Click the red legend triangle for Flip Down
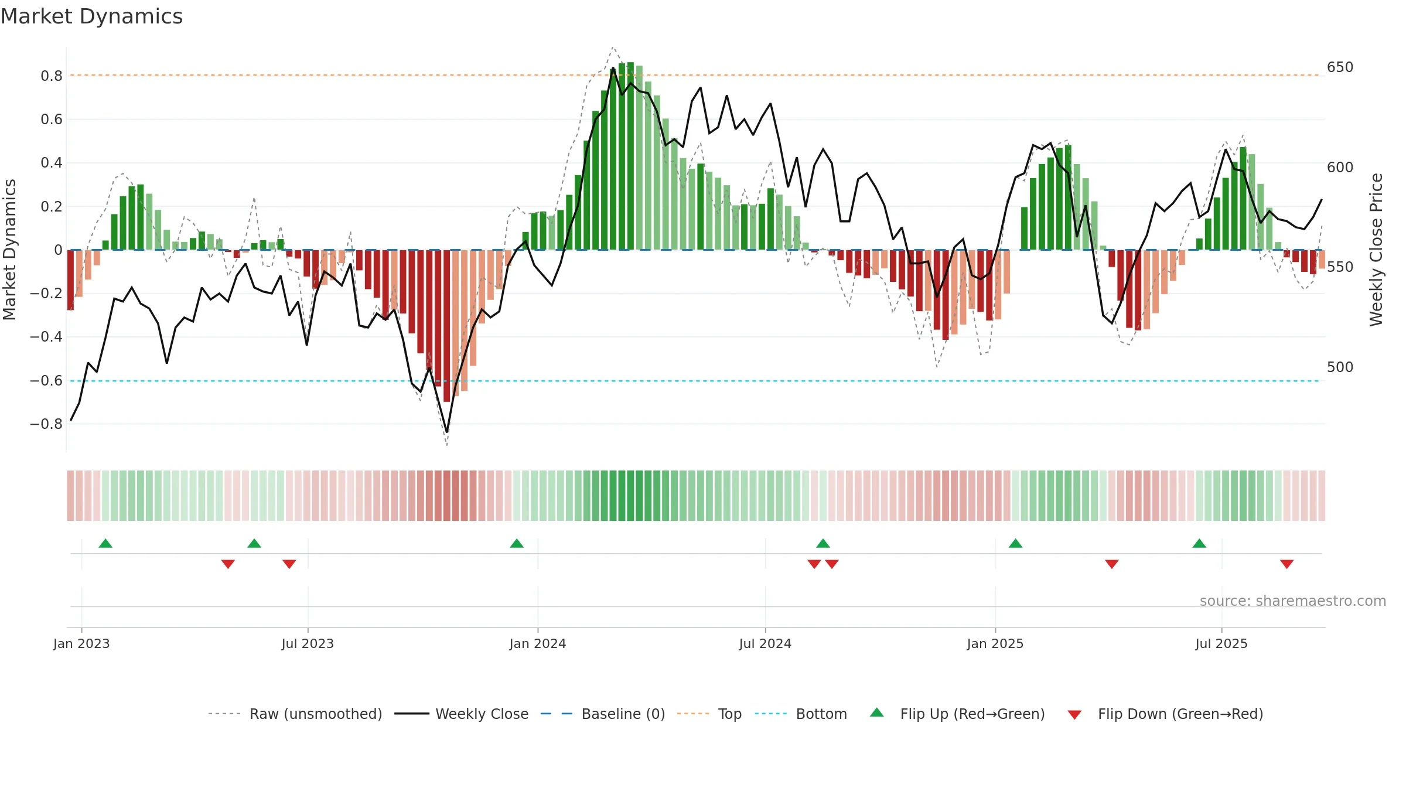The image size is (1406, 791). click(1074, 715)
